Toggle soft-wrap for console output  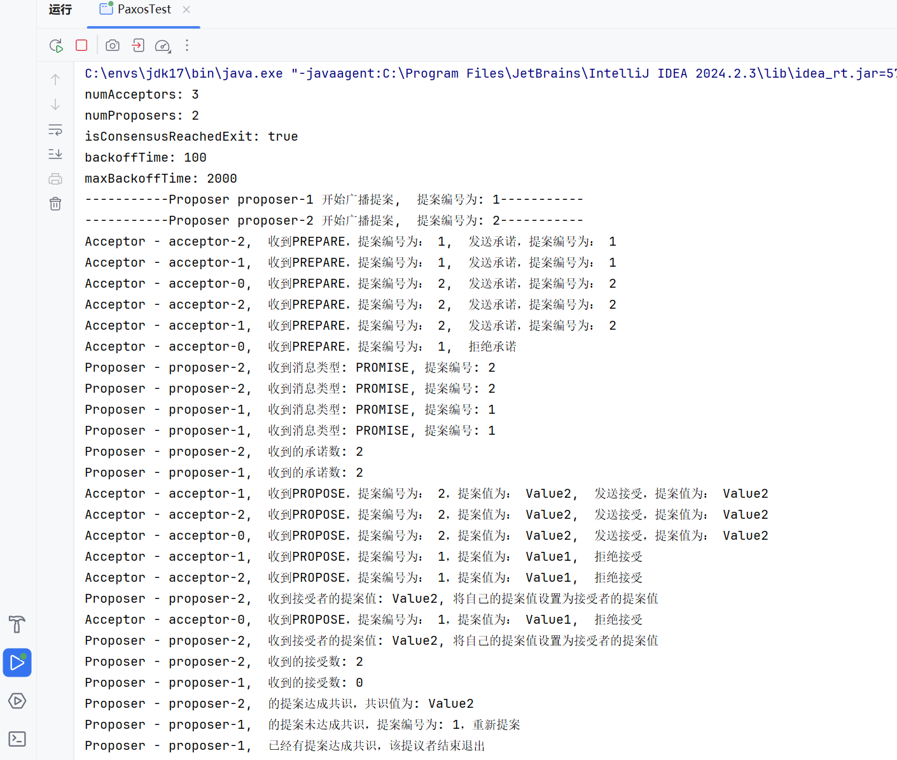[55, 130]
